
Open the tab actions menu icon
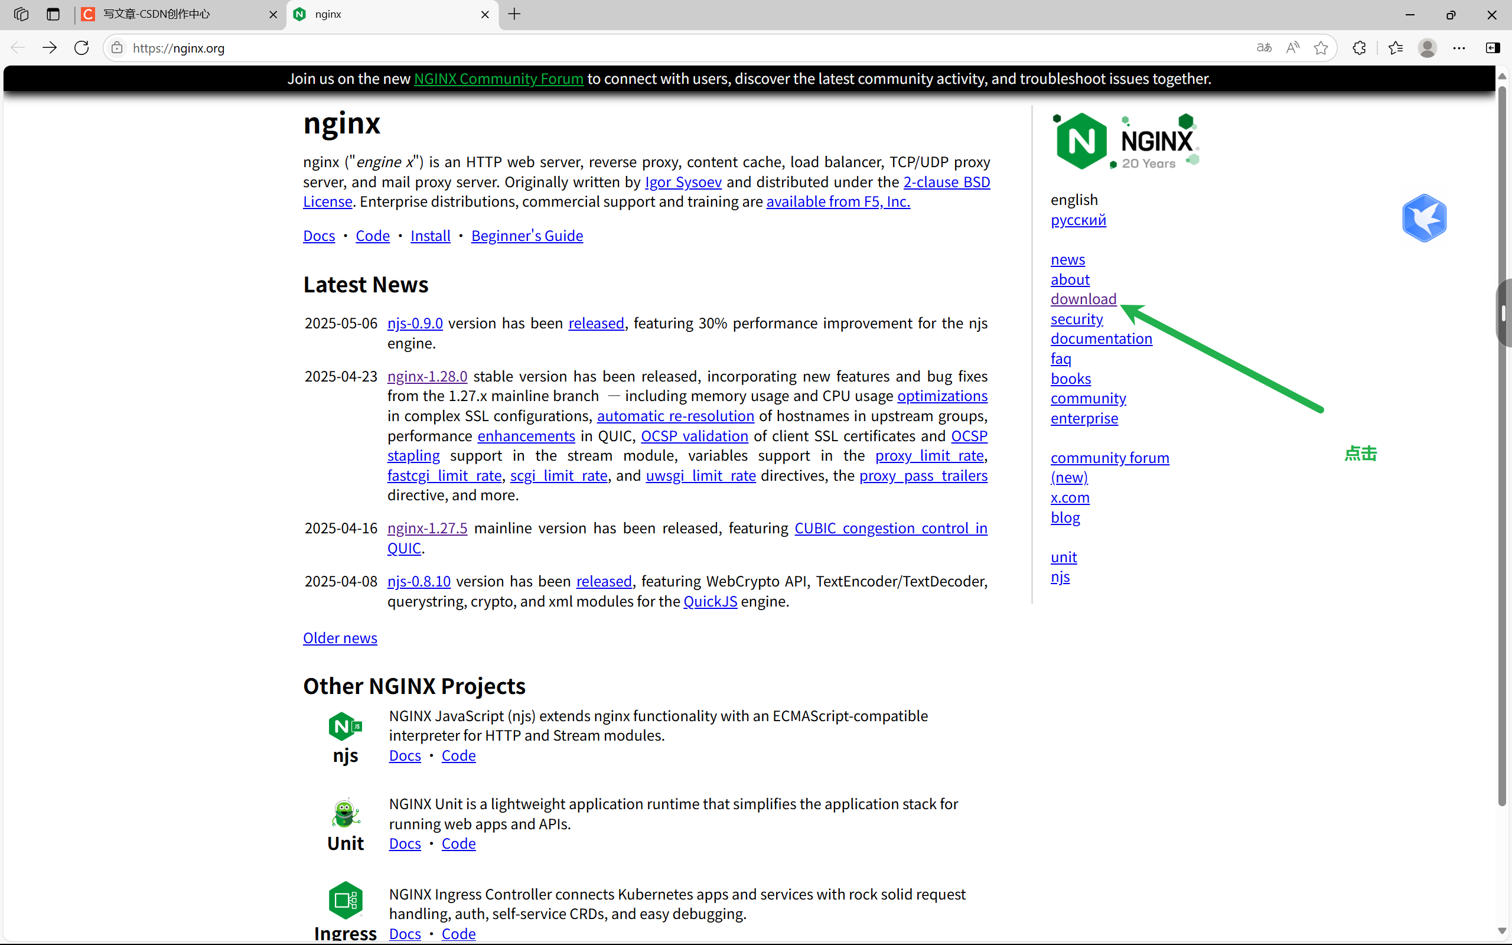[53, 14]
